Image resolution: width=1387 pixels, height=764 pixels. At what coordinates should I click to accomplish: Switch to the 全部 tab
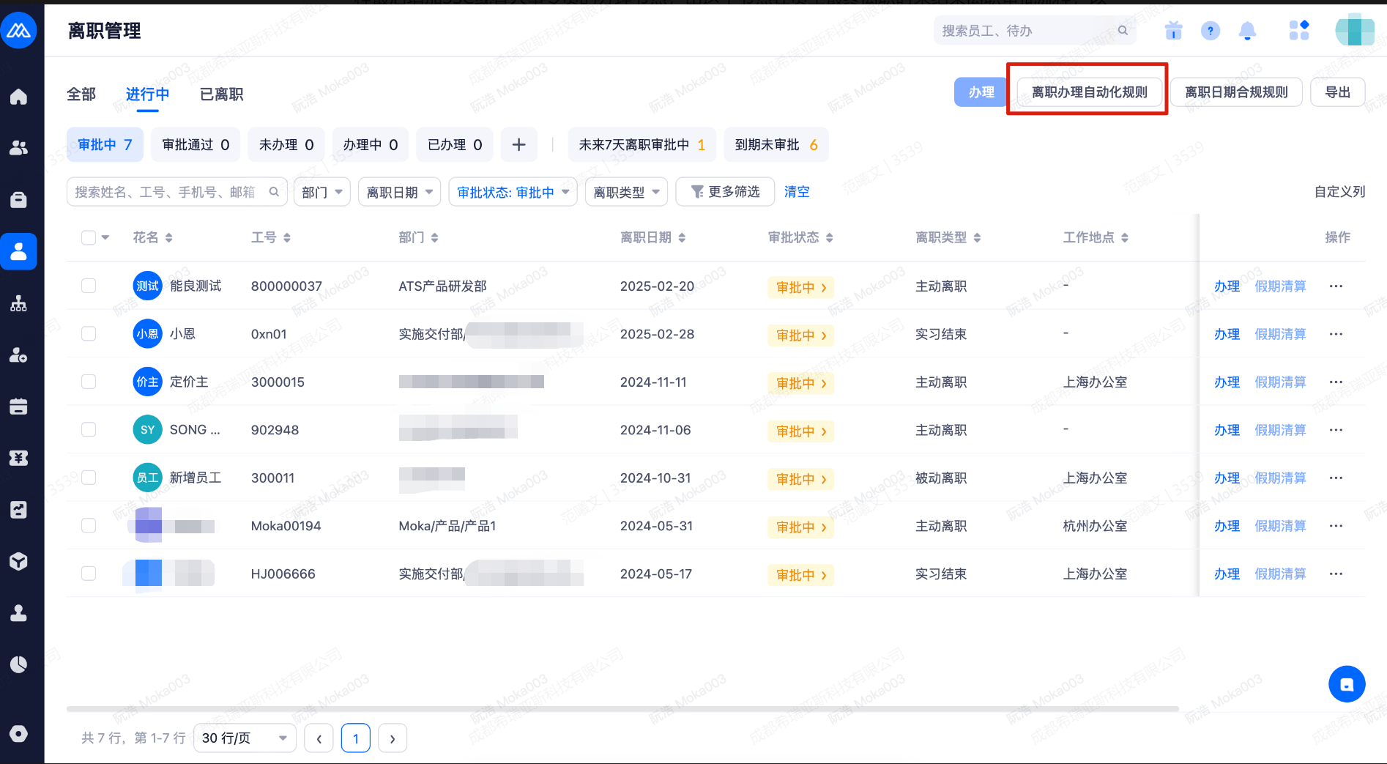[x=81, y=94]
